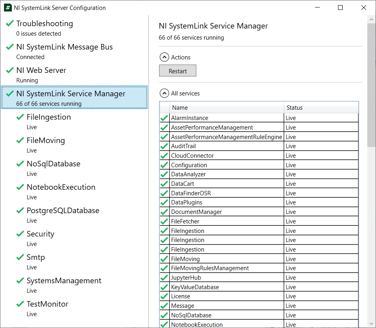The image size is (376, 328).
Task: Select the JupyterHub service name cell
Action: coord(227,278)
